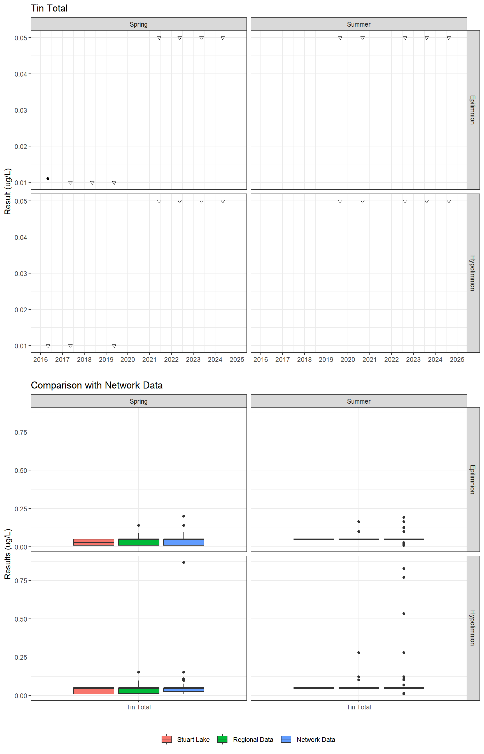This screenshot has height=754, width=484.
Task: Click the Regional Data outlier dot in Spring Hypolimnion comparison
Action: pos(139,672)
